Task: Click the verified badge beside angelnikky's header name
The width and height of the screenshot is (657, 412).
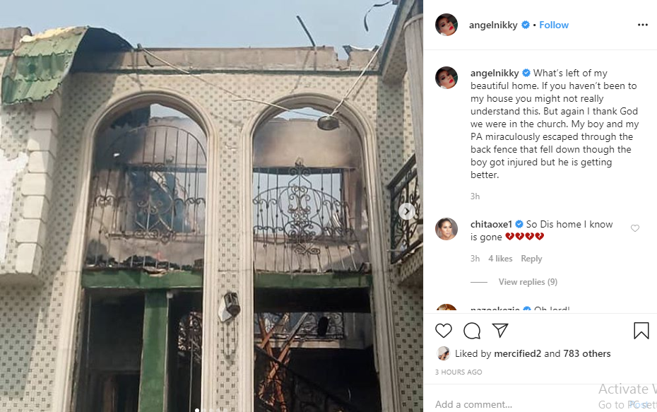Action: 524,25
